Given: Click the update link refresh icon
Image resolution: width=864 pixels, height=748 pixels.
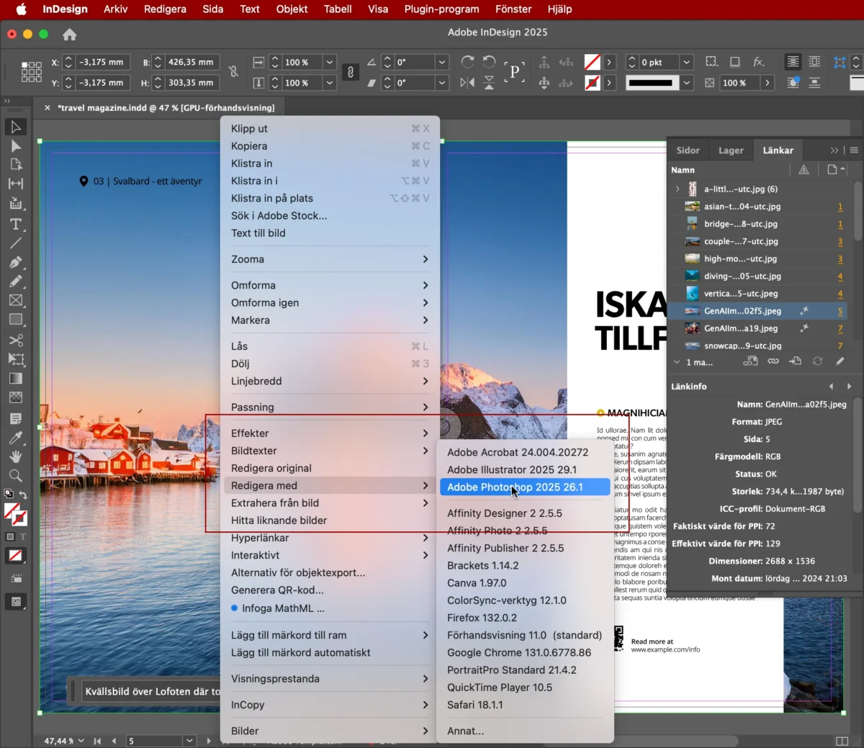Looking at the screenshot, I should [818, 361].
